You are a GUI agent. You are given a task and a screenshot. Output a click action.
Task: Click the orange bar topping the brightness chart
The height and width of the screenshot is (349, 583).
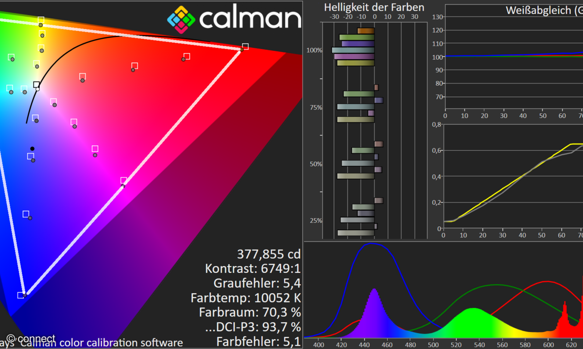coord(366,31)
